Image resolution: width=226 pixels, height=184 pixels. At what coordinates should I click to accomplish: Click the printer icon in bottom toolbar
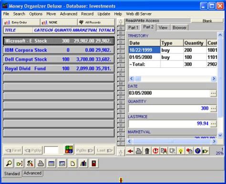point(41,164)
